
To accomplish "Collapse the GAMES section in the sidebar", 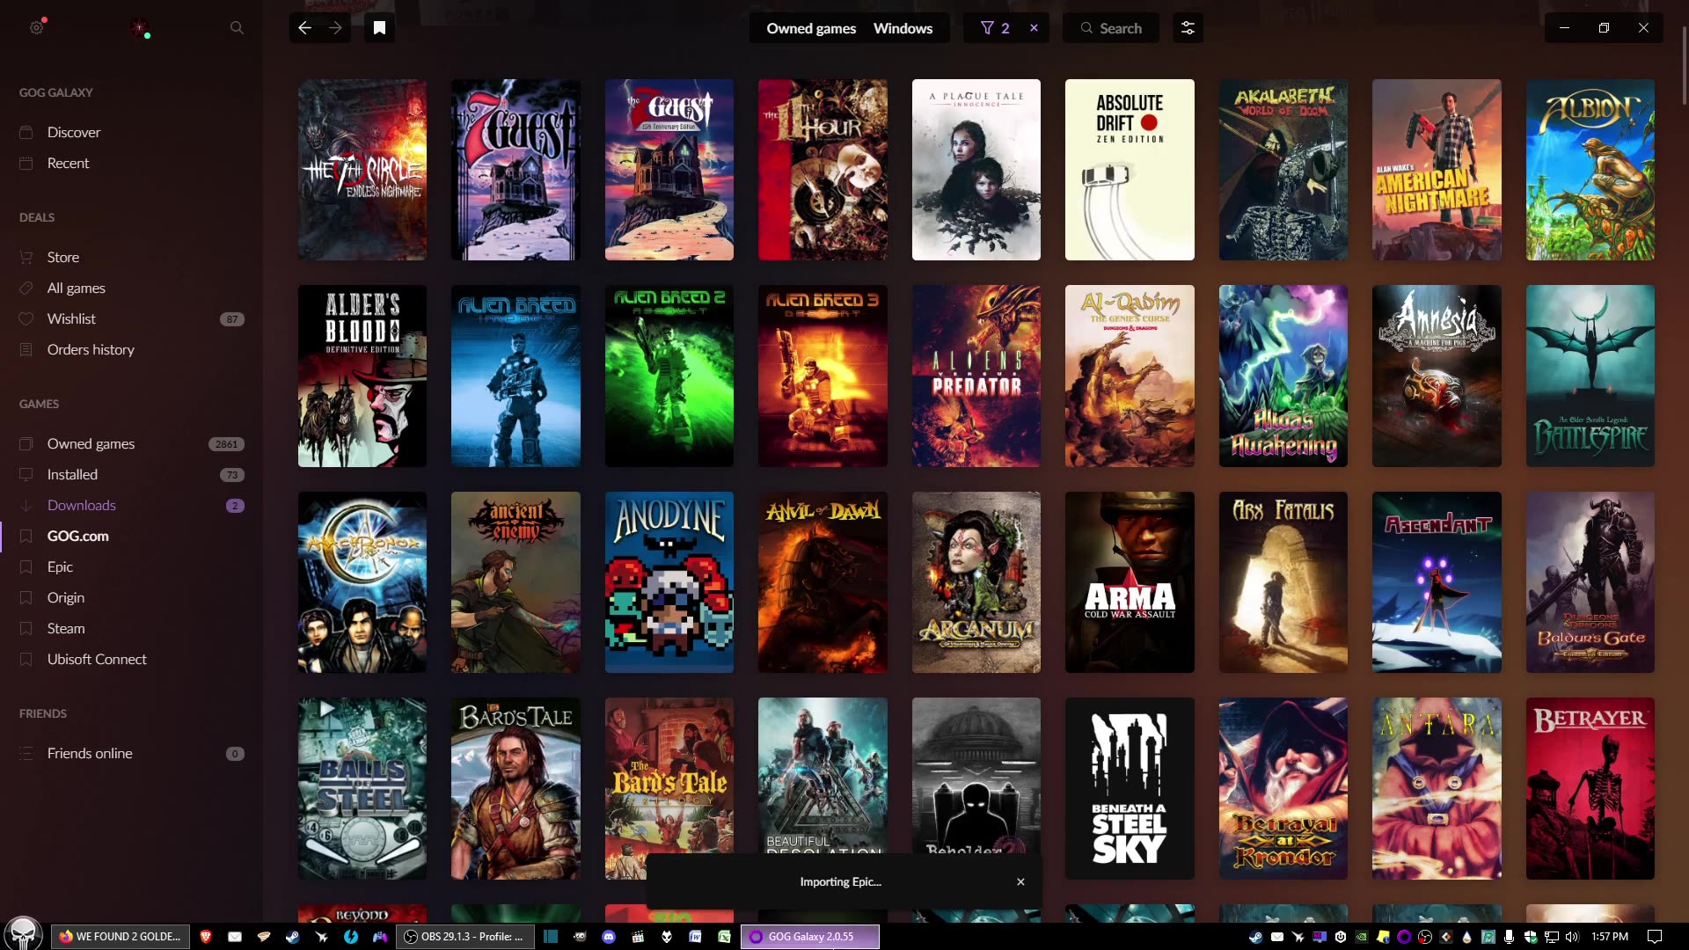I will click(39, 404).
